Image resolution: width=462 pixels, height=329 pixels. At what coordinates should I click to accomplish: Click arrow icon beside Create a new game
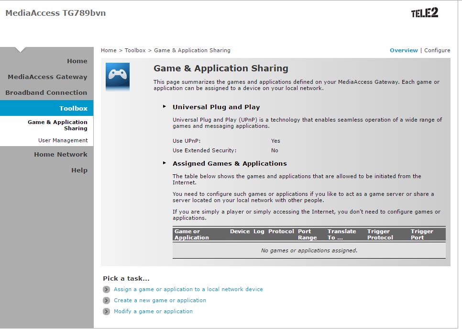[106, 300]
